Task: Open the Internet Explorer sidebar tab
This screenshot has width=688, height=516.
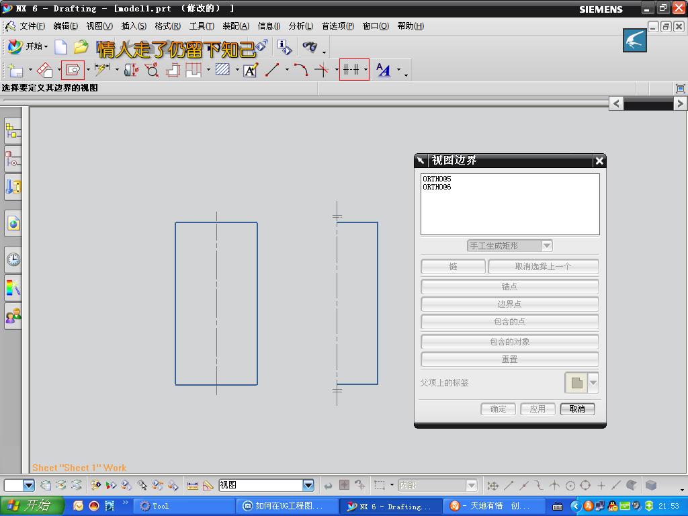Action: 13,224
